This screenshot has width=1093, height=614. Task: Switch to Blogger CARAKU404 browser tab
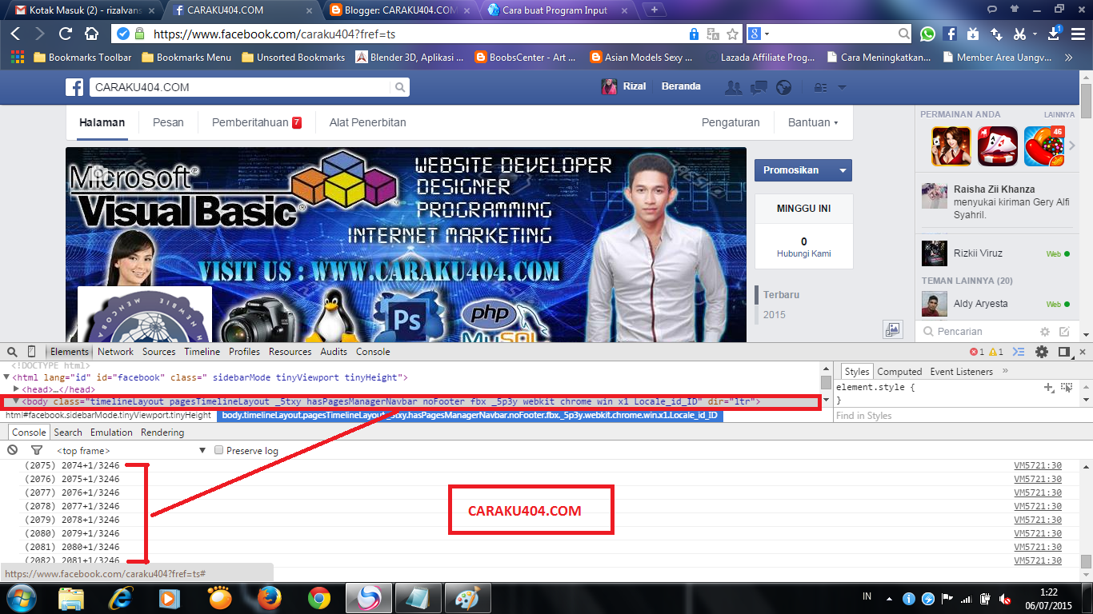pyautogui.click(x=401, y=10)
